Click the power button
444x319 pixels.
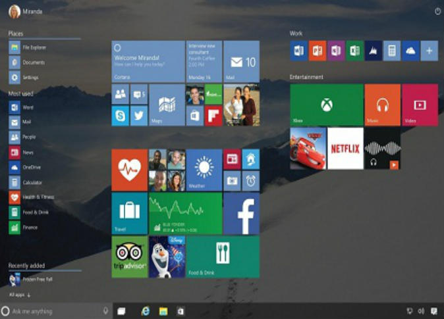point(438,11)
